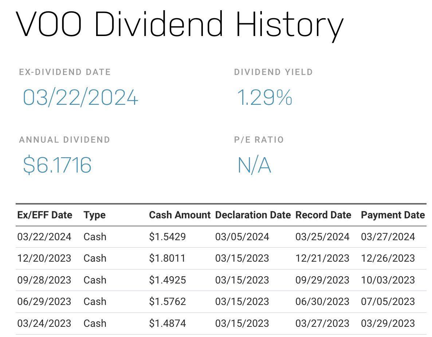The image size is (432, 337).
Task: Click Cash type in the 12/20/2023 row
Action: tap(95, 258)
